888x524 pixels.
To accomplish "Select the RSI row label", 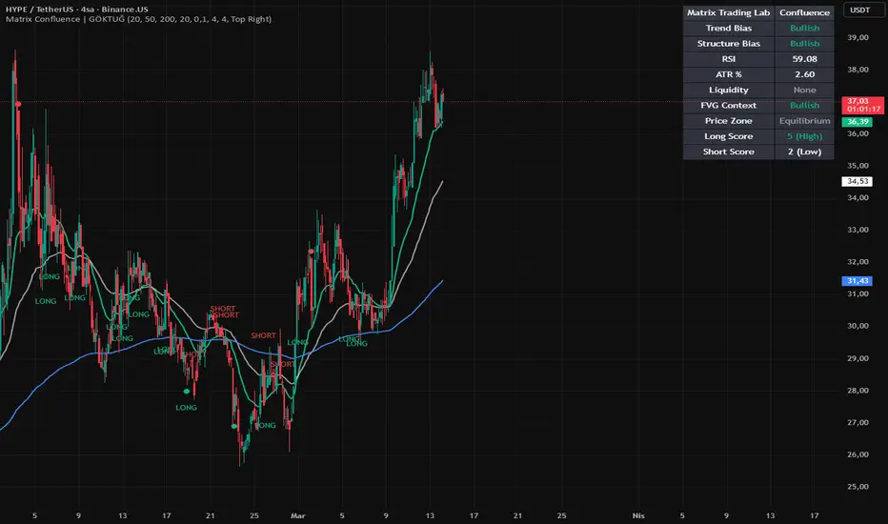I will 728,59.
